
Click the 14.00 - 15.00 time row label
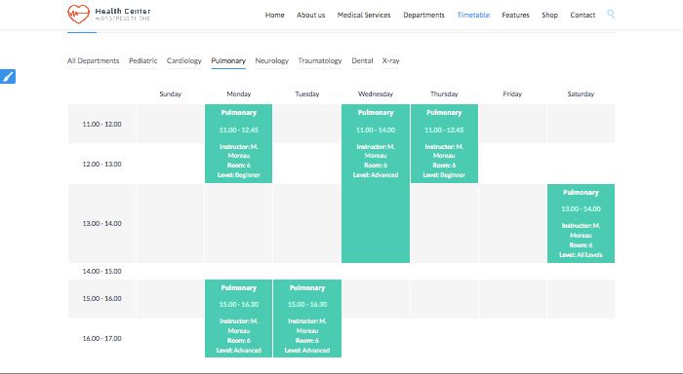101,271
